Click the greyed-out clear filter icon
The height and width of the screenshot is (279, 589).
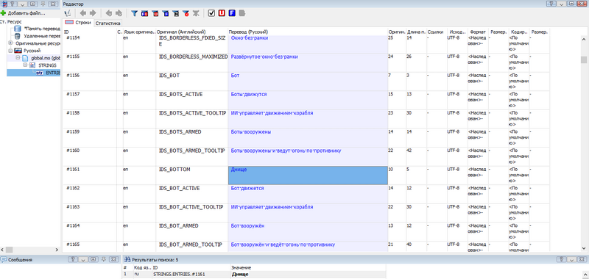pos(196,13)
